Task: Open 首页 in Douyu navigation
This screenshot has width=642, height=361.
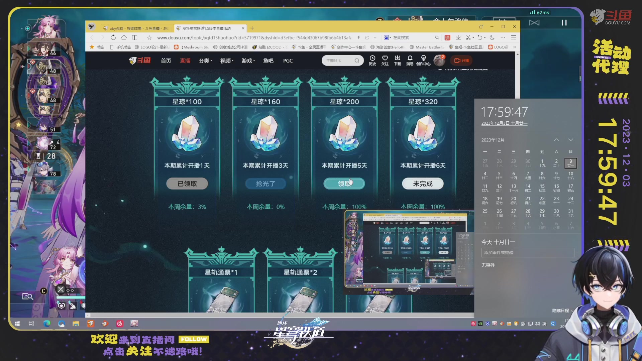Action: [166, 61]
